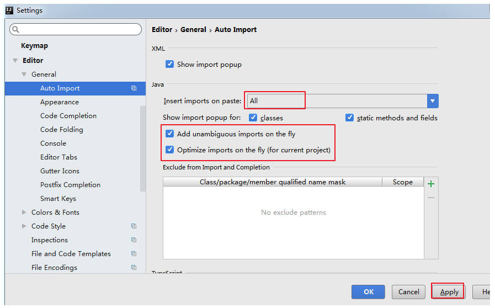Click project-level icon beside Code Style
Viewport: 495px width, 308px height.
coord(134,226)
